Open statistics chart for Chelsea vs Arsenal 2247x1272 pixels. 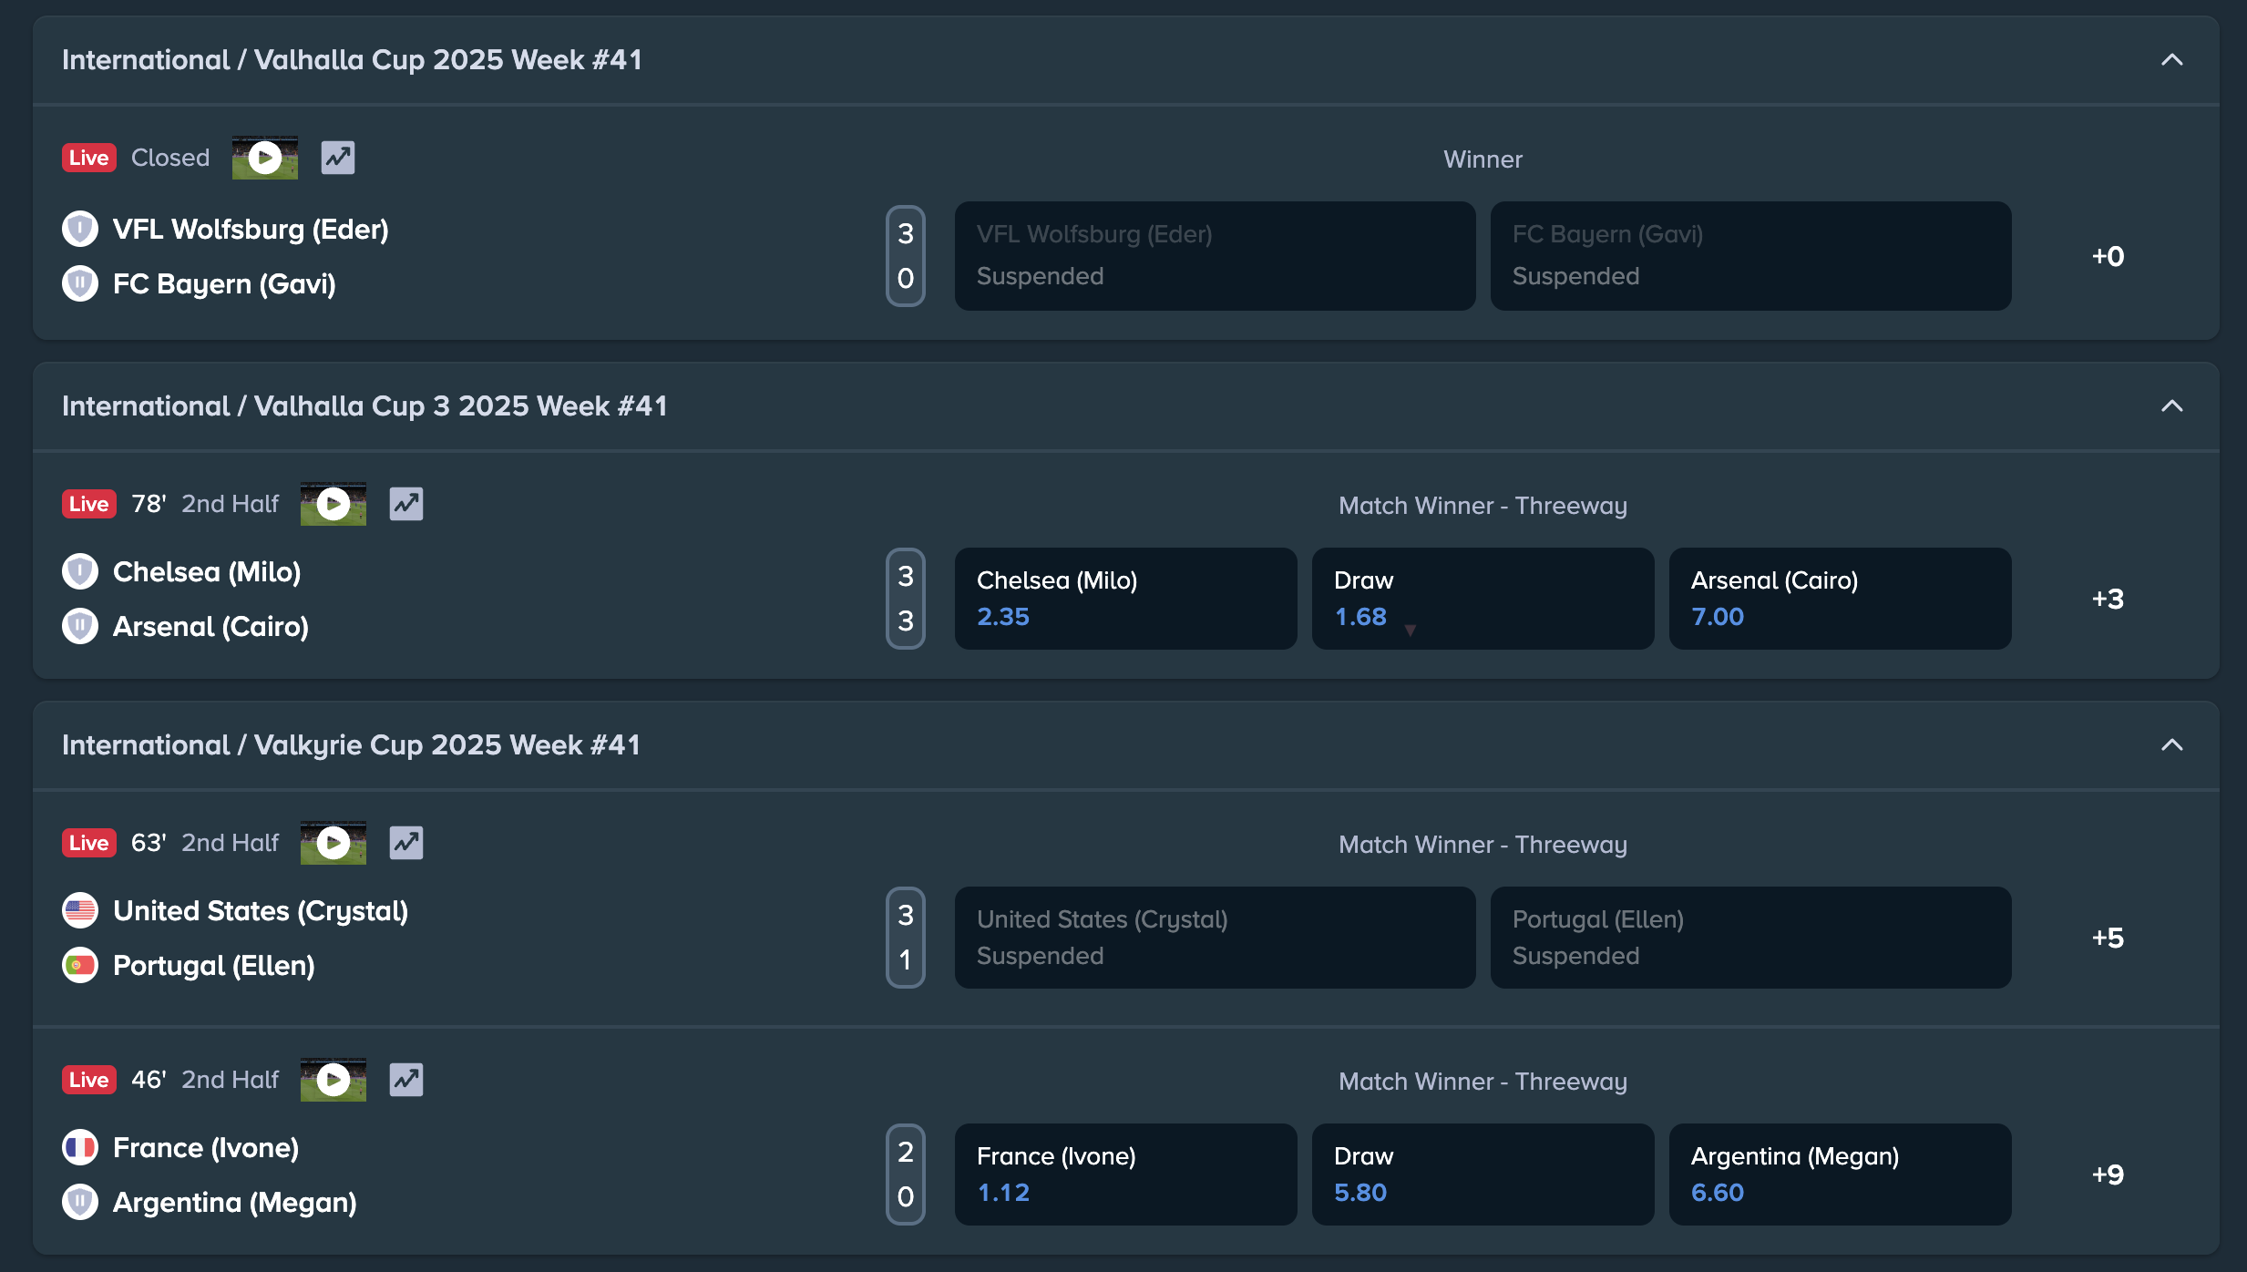(406, 504)
